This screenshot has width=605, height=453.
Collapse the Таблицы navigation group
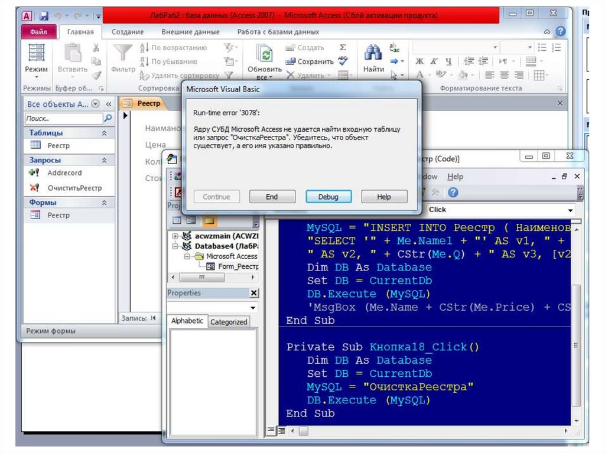coord(105,133)
